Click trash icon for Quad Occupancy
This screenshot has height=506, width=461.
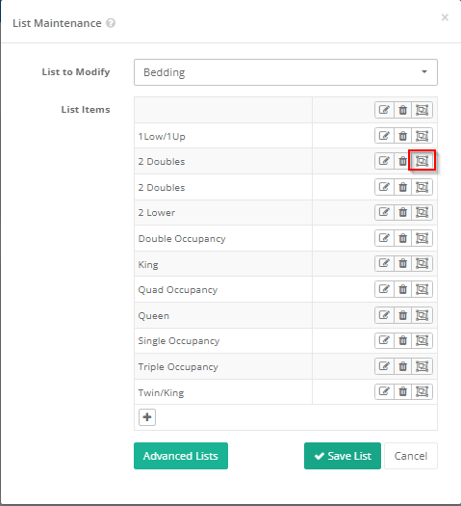tap(402, 289)
